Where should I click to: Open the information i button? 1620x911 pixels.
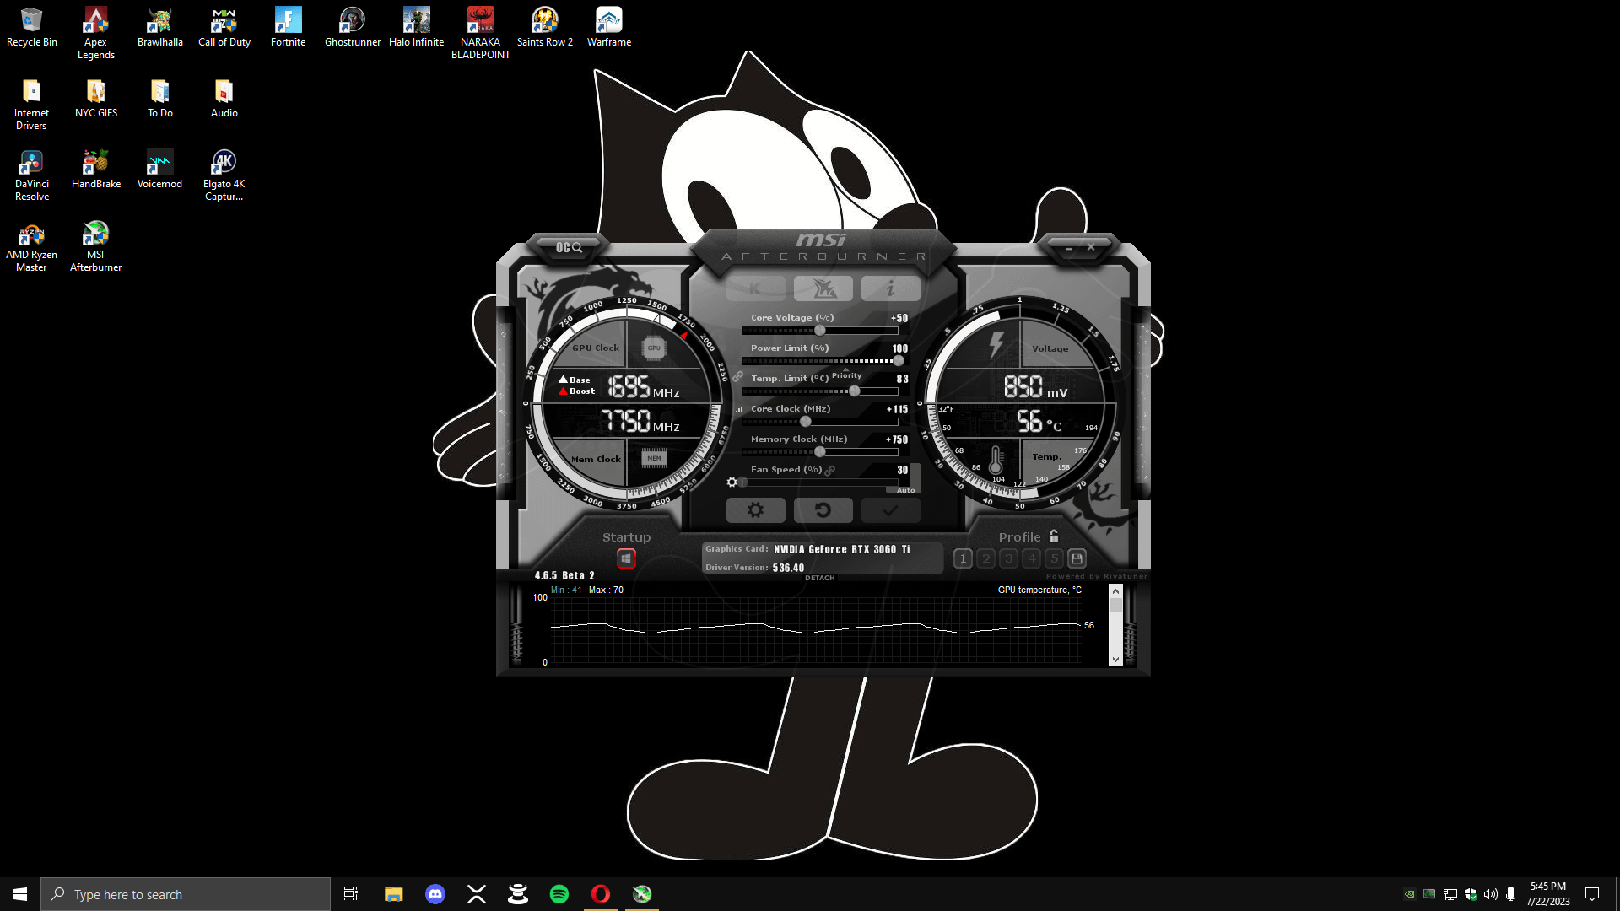(890, 288)
